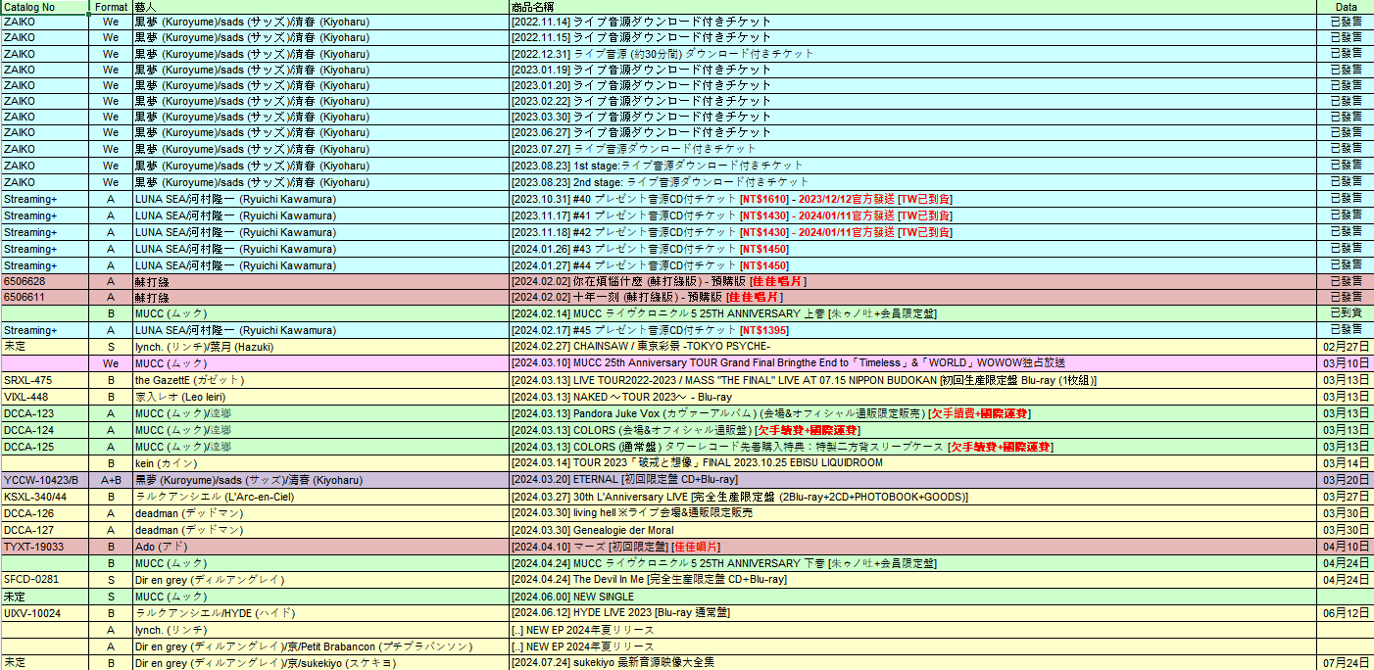Screen dimensions: 1374x670
Task: Select the 'Format' column header cell
Action: [111, 7]
